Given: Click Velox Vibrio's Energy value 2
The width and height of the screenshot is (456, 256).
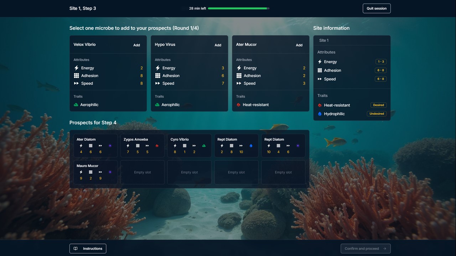Looking at the screenshot, I should 141,68.
